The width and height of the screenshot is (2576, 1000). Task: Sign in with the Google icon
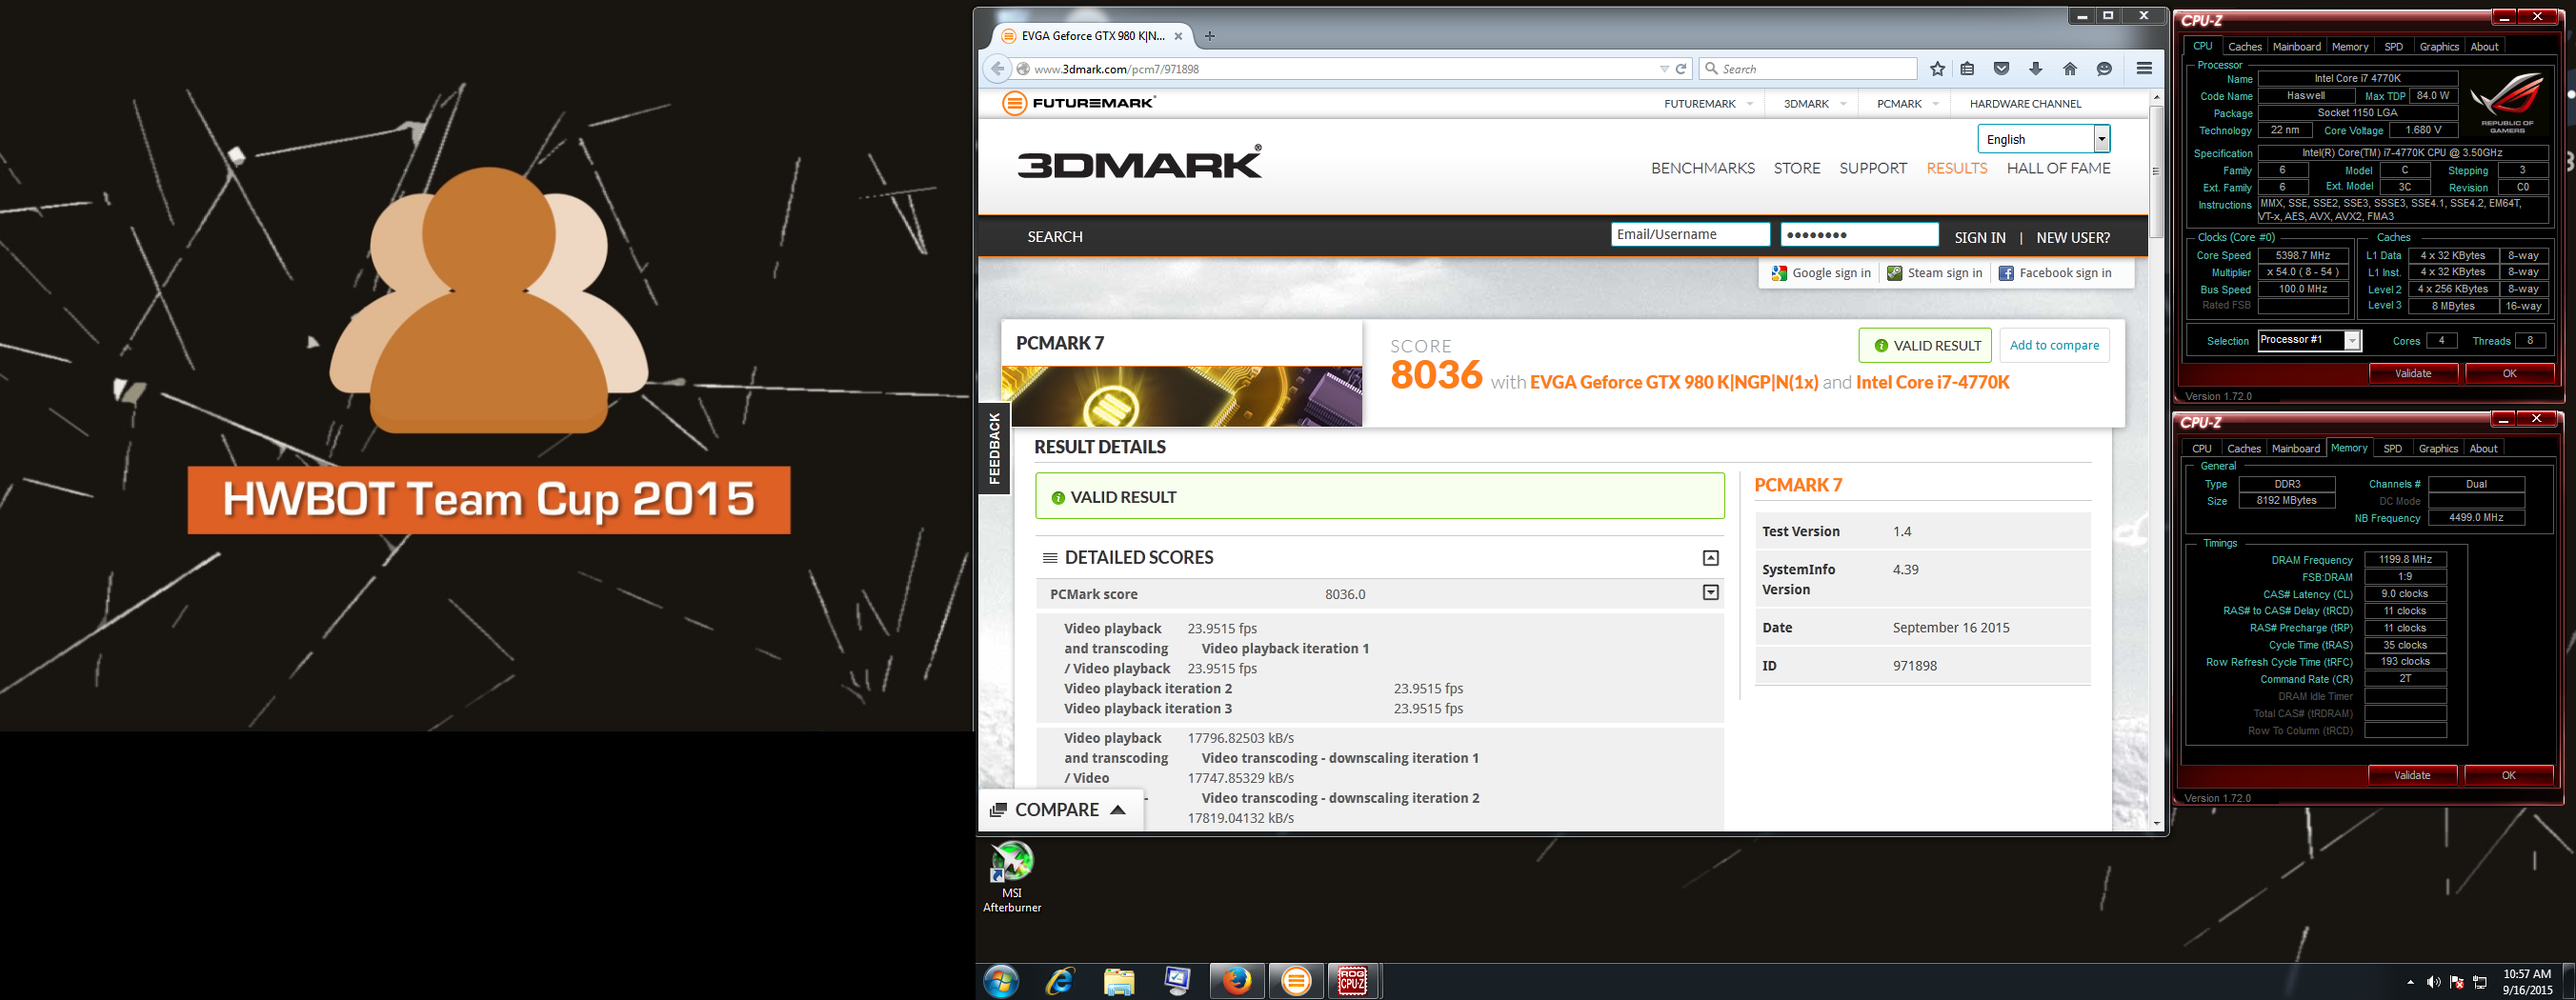1778,273
